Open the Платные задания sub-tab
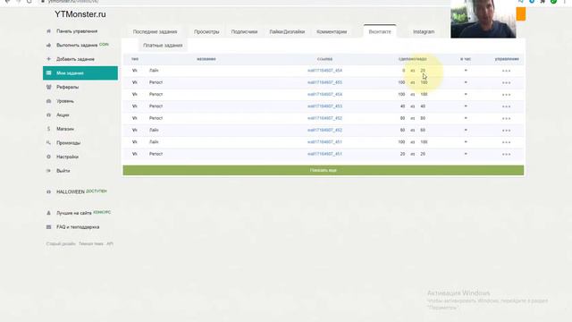The height and width of the screenshot is (322, 572). 163,46
